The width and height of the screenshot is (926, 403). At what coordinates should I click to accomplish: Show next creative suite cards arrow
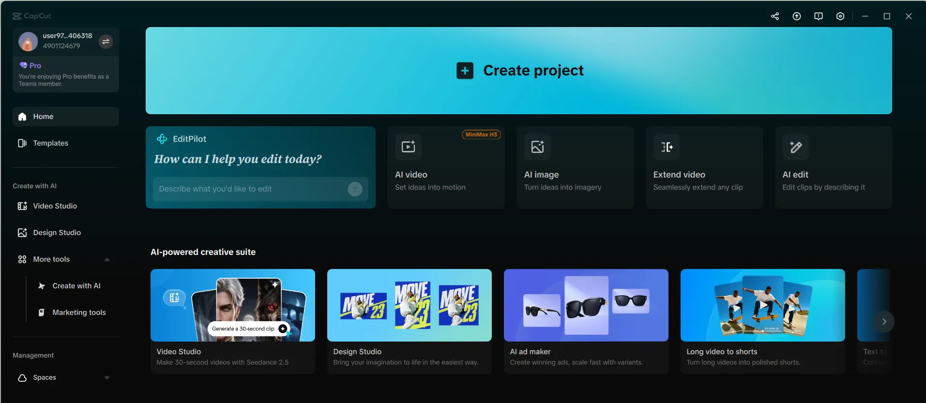884,322
